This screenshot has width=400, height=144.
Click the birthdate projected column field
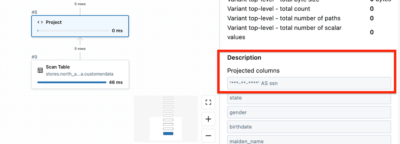point(309,127)
